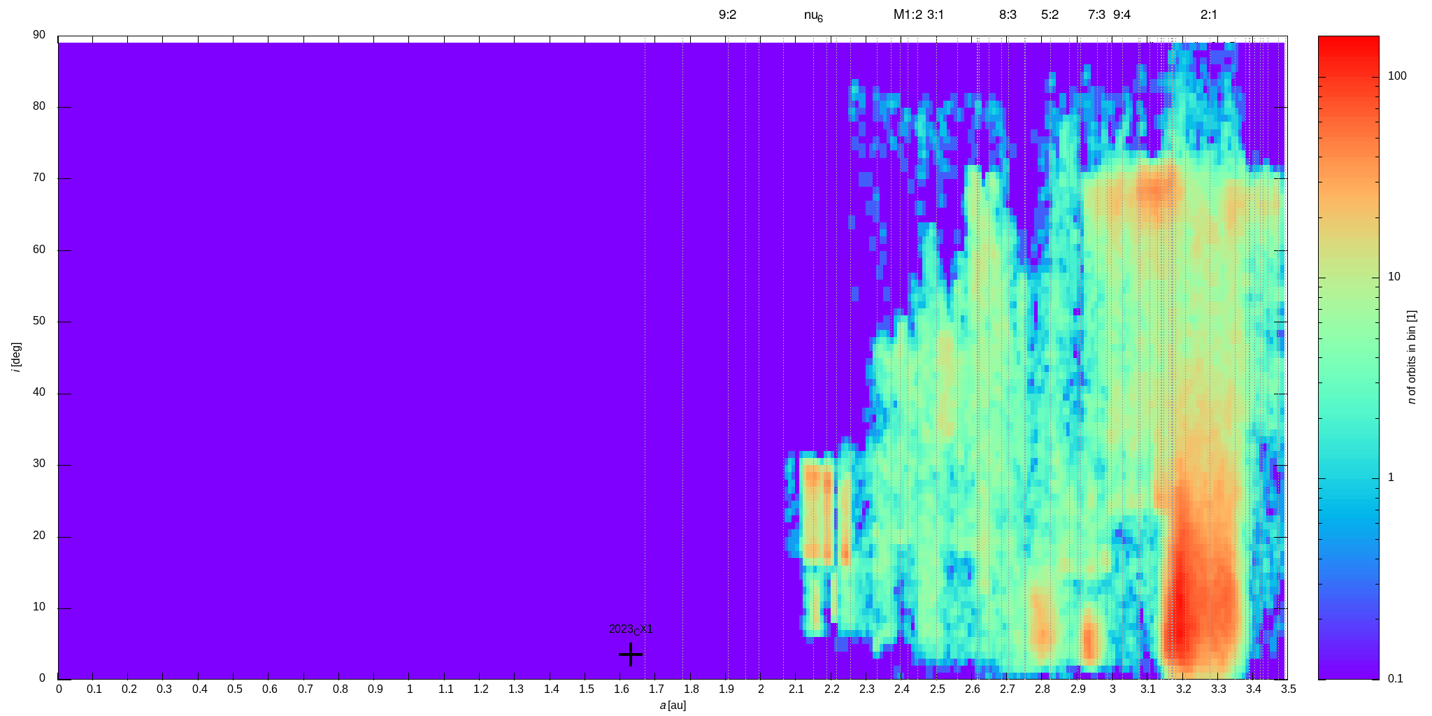Click the x-axis tick label '0.5'

coord(234,689)
